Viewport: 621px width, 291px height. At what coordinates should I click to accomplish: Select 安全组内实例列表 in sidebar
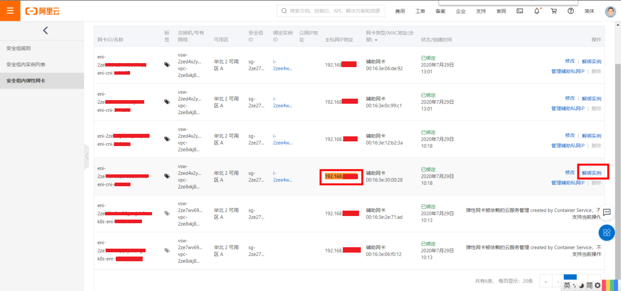tap(42, 65)
